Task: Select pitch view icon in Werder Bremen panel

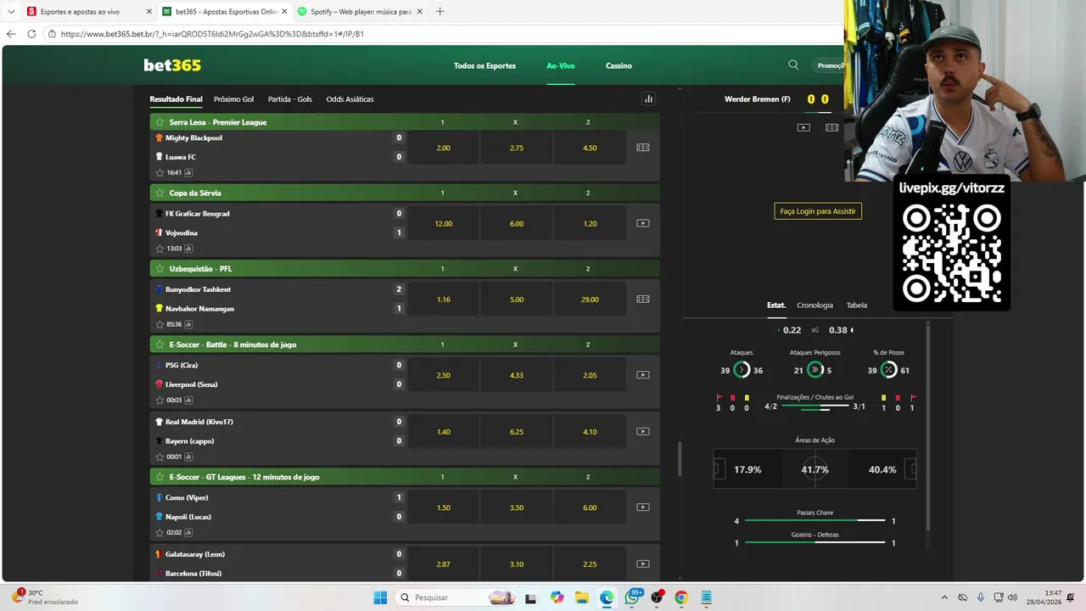Action: click(x=831, y=127)
